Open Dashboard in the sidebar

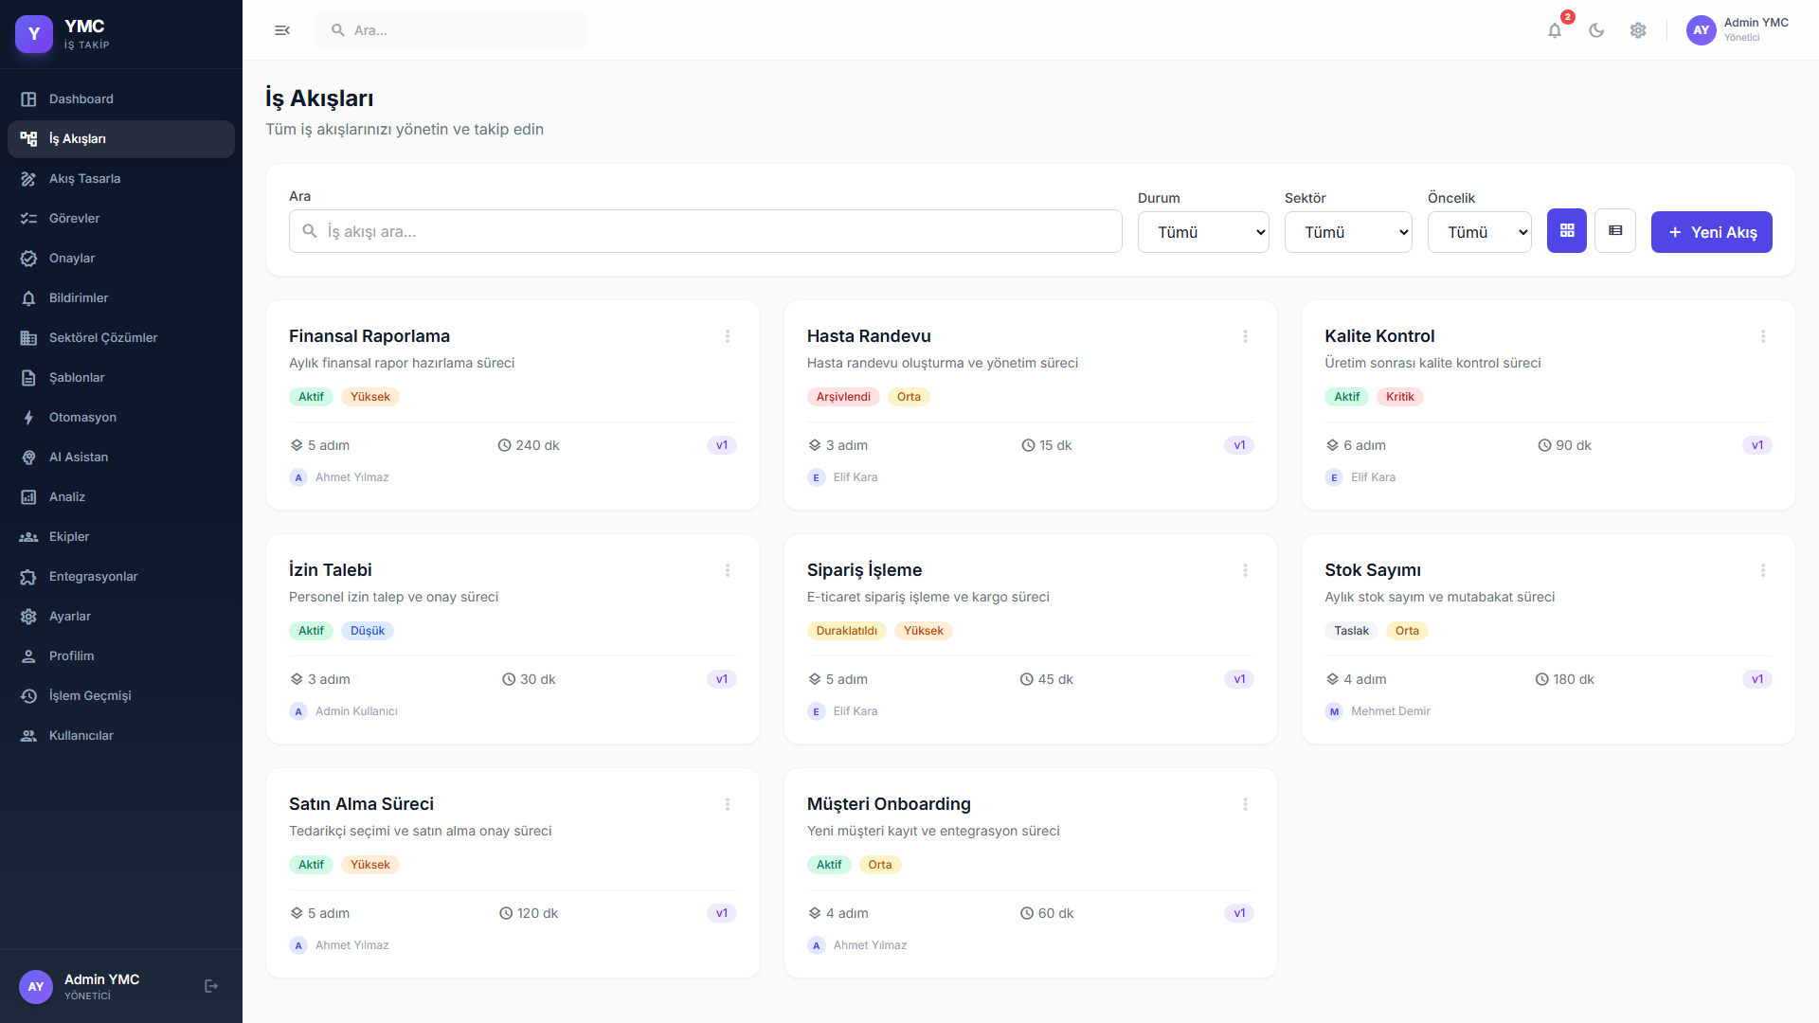(x=121, y=99)
